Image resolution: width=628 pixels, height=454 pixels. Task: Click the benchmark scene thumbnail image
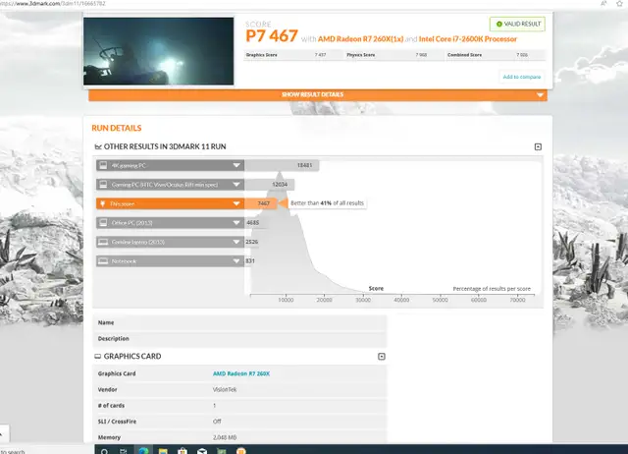[159, 51]
